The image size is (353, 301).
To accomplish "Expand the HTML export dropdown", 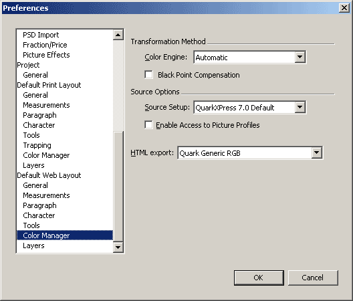I will click(316, 153).
